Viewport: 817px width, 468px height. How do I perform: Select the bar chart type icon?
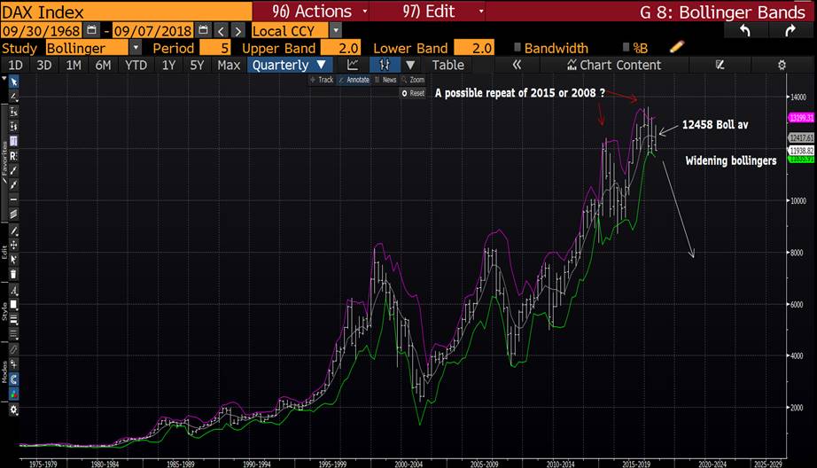point(385,65)
